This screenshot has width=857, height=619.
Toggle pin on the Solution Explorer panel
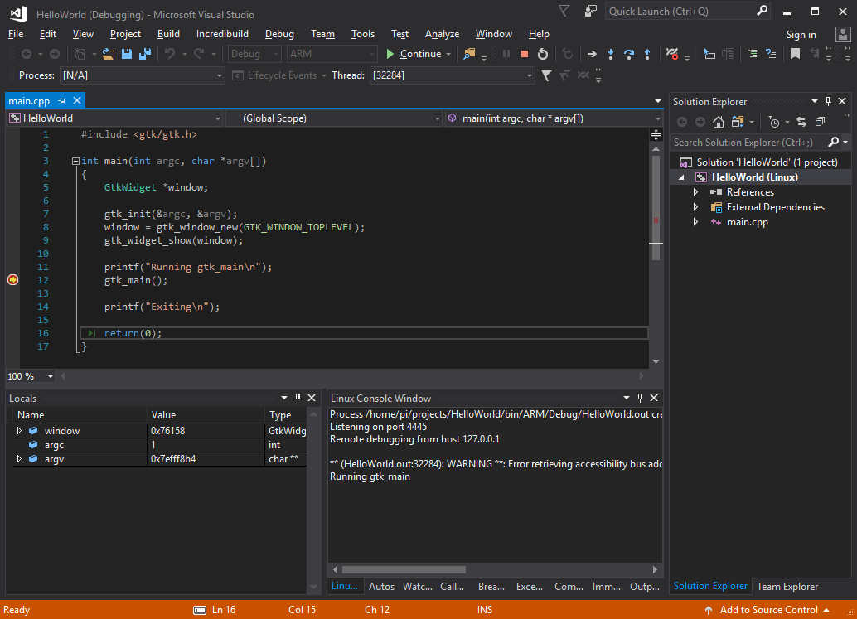(829, 101)
